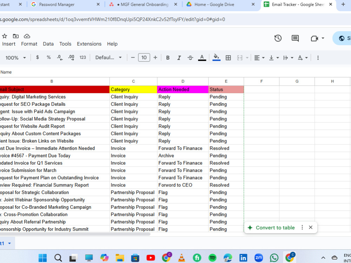Select column C header
The width and height of the screenshot is (351, 263).
[133, 81]
